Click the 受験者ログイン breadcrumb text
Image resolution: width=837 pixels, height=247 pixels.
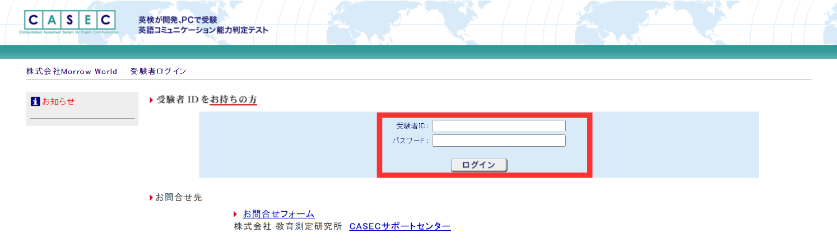(158, 71)
